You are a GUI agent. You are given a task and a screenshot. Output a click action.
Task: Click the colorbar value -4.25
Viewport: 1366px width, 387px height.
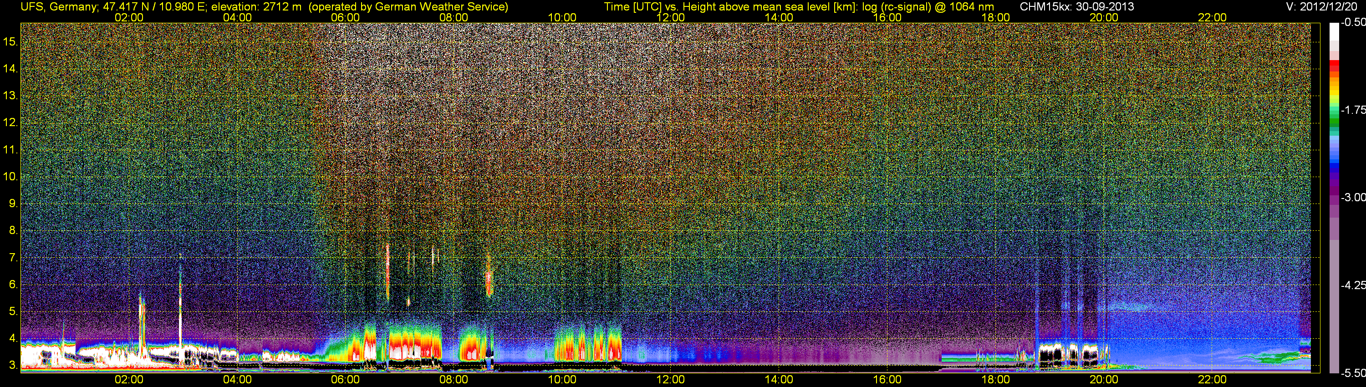pos(1353,285)
